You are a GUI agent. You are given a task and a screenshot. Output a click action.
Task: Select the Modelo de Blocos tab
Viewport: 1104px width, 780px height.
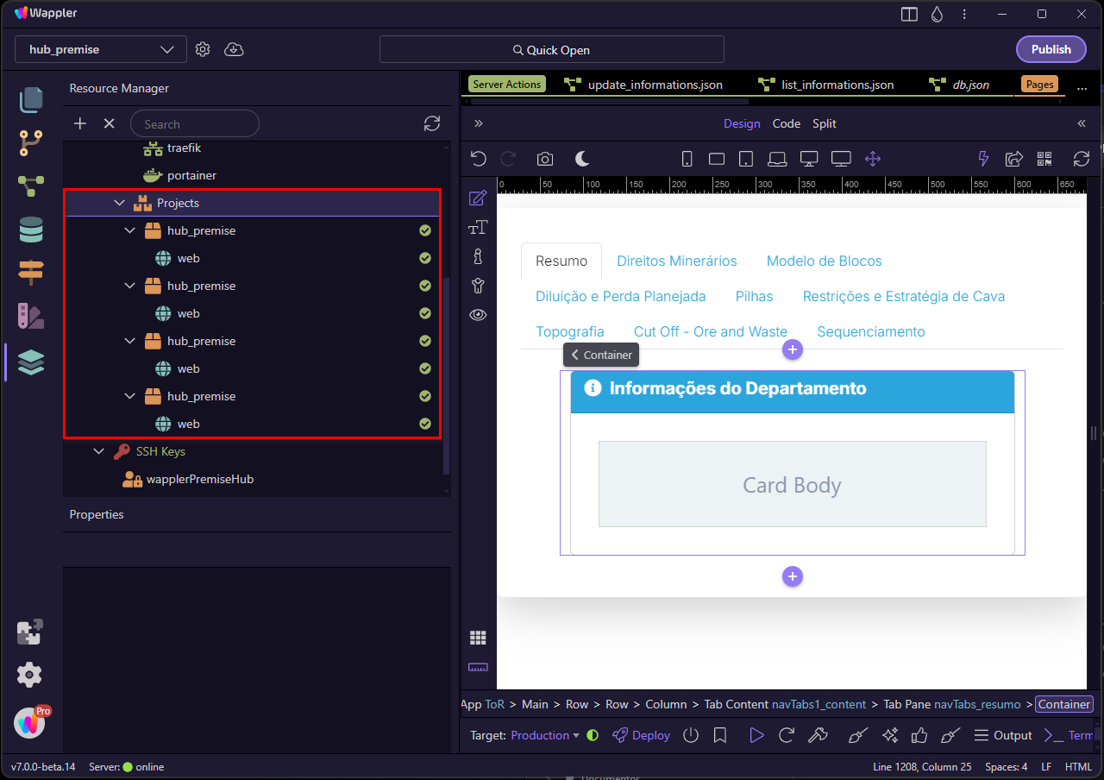pos(824,261)
